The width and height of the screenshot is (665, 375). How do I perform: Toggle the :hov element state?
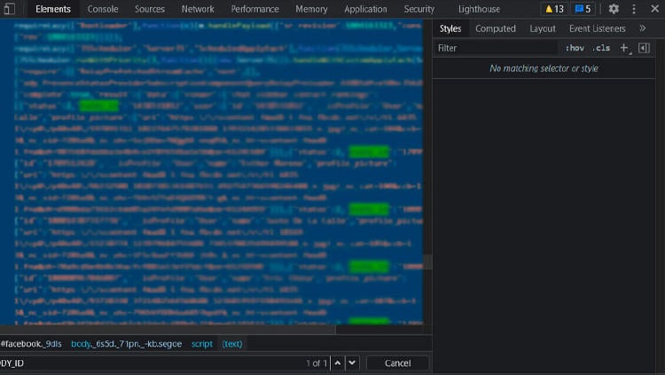(575, 48)
